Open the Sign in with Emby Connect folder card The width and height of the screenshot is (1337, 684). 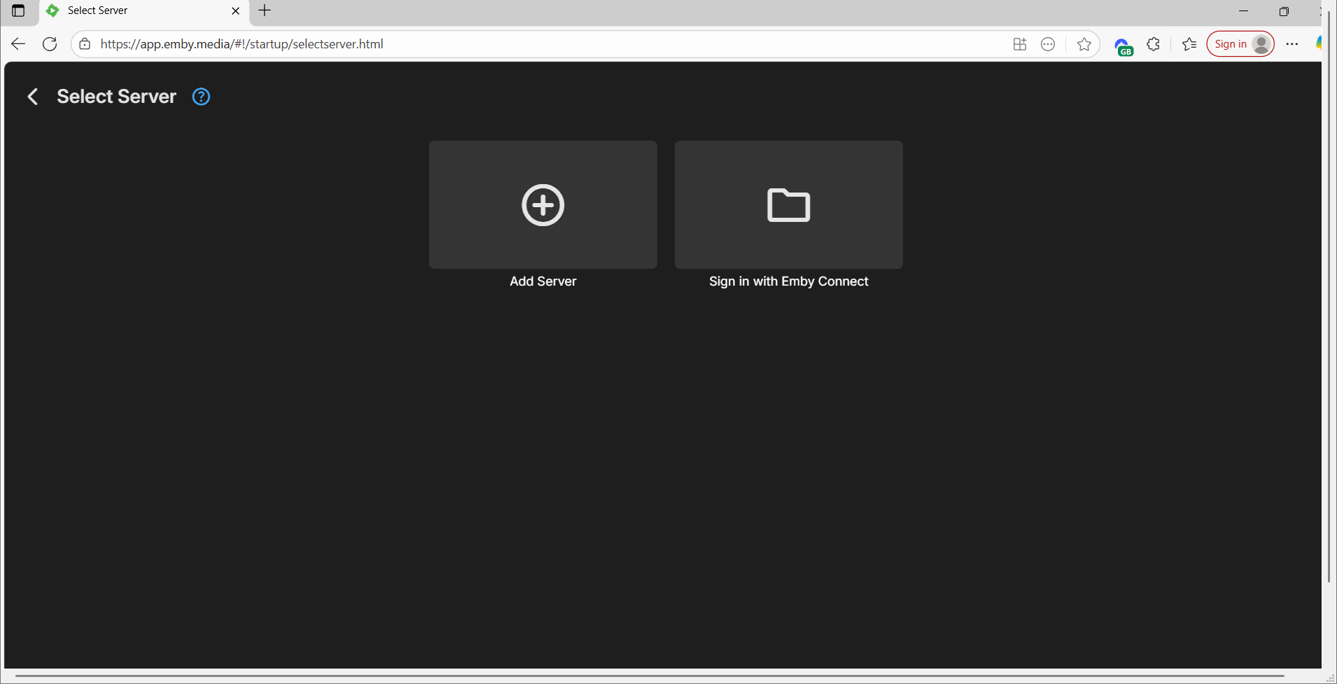coord(788,204)
